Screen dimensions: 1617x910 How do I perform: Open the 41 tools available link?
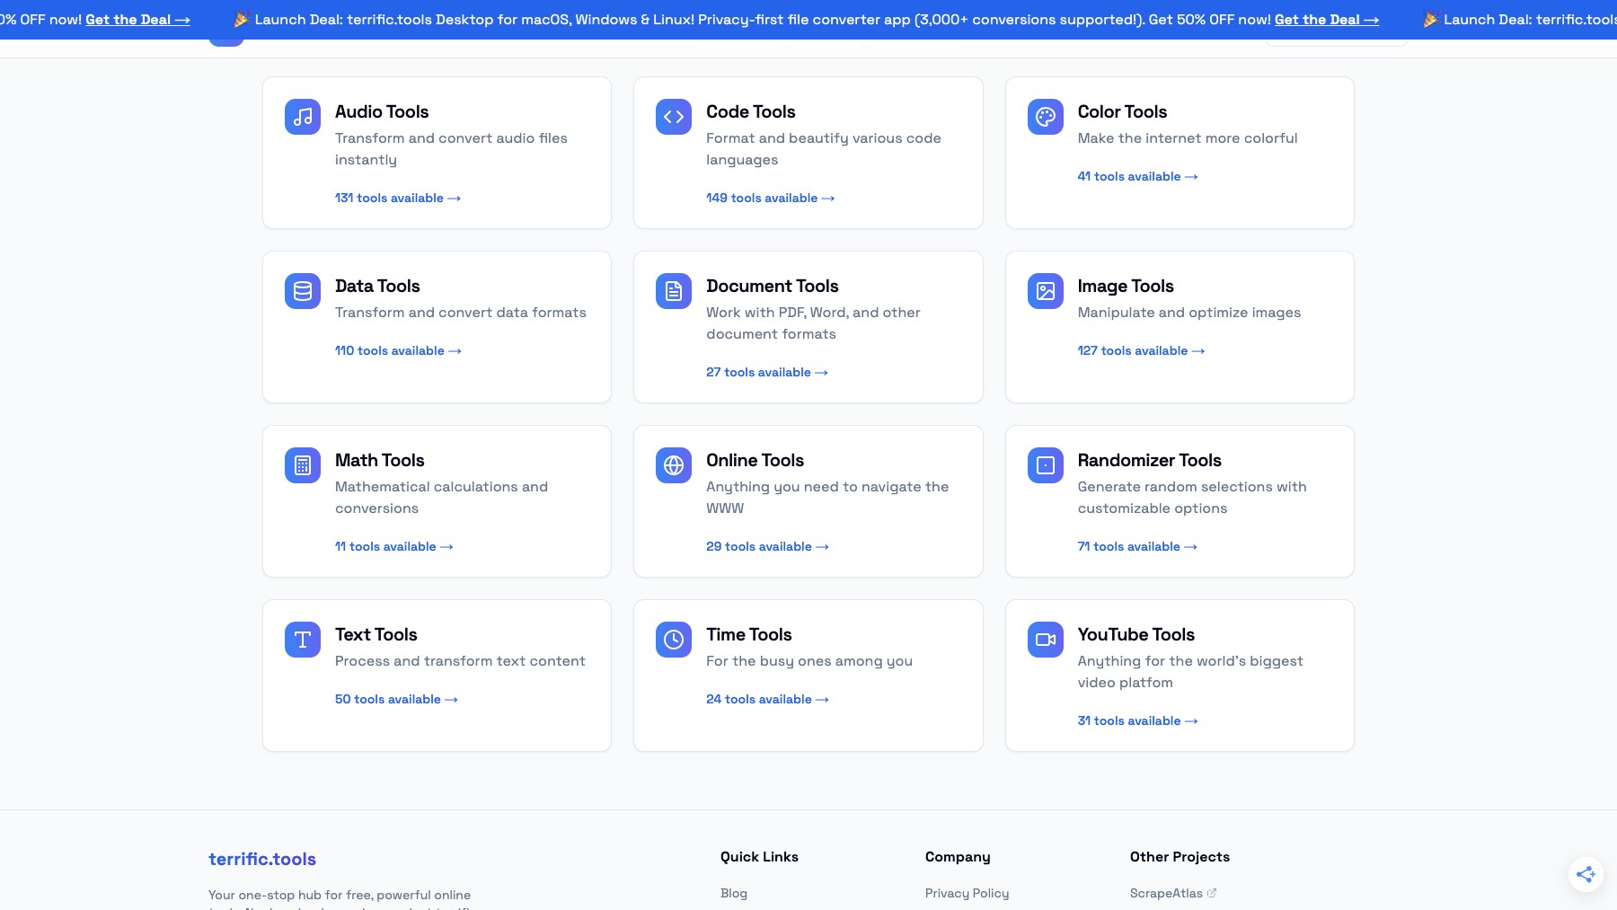tap(1137, 176)
